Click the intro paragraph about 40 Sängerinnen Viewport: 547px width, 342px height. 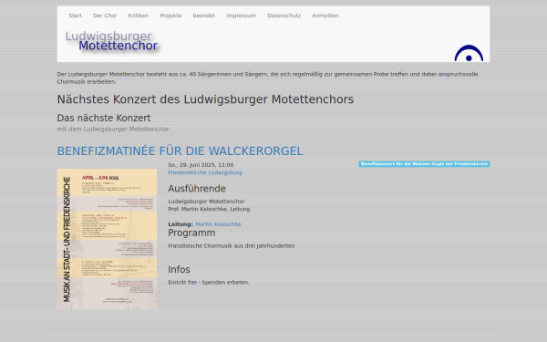[x=267, y=78]
